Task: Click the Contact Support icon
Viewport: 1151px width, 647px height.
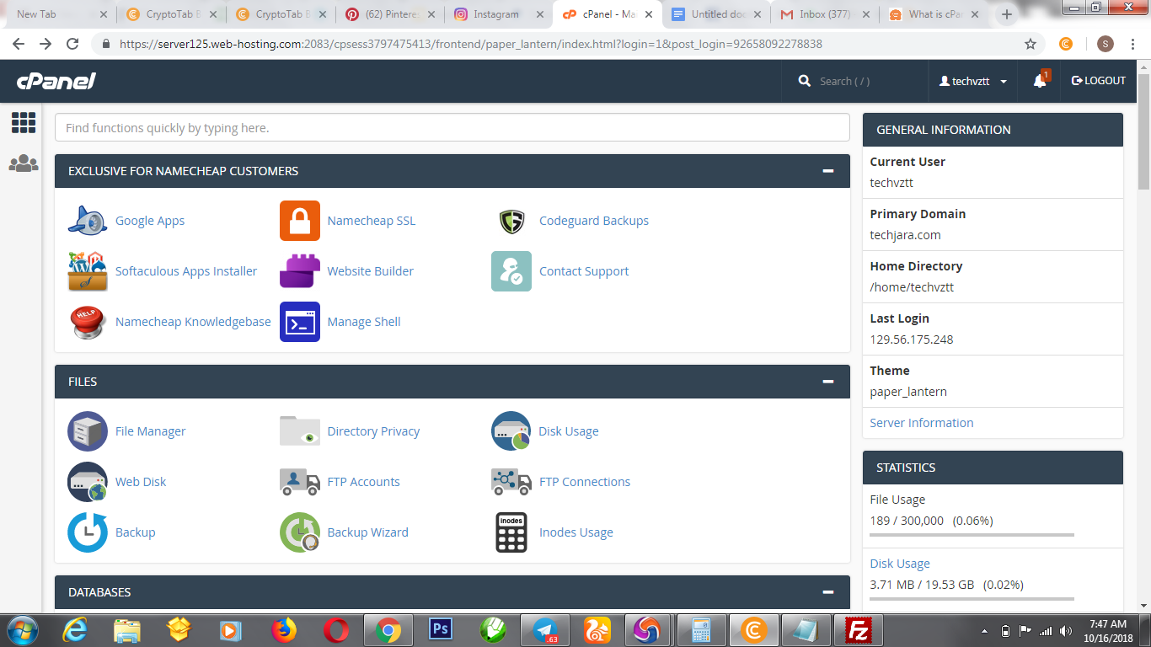Action: tap(511, 271)
